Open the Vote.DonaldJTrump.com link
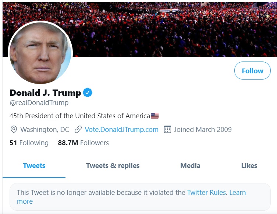 point(121,129)
